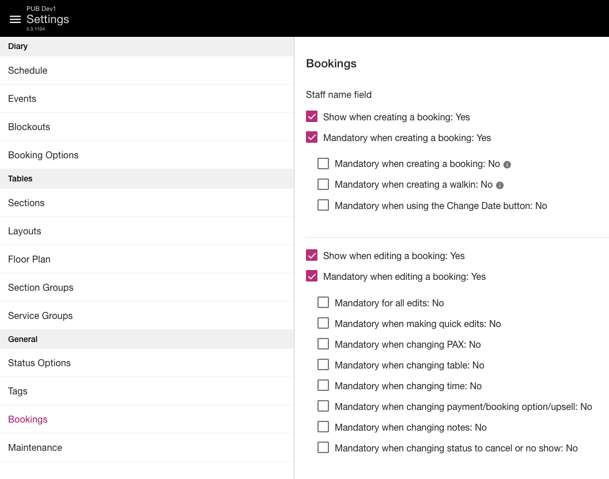
Task: Select Tags under General settings
Action: [18, 391]
